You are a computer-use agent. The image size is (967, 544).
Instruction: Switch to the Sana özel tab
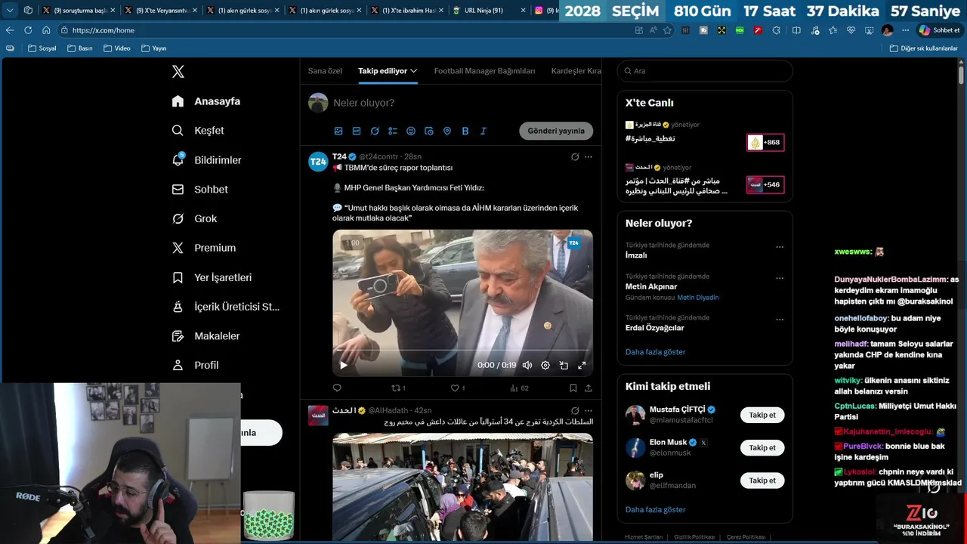[325, 71]
